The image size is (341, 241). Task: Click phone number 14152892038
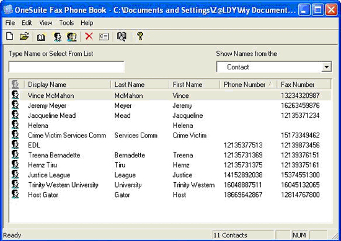(243, 175)
